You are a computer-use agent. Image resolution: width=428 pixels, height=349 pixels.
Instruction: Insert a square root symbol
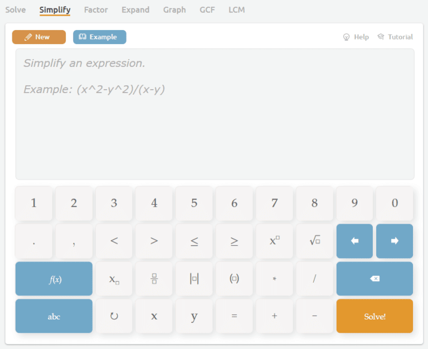point(314,241)
